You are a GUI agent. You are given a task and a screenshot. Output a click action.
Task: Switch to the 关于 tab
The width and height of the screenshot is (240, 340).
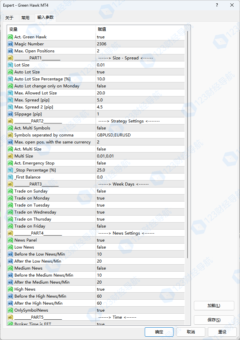coord(9,18)
